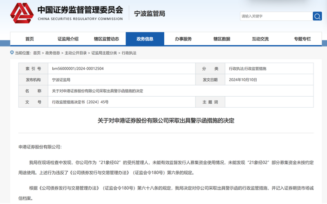Click the CHINA SECURITIES REGULATORY COMMISSION subtitle

point(80,19)
